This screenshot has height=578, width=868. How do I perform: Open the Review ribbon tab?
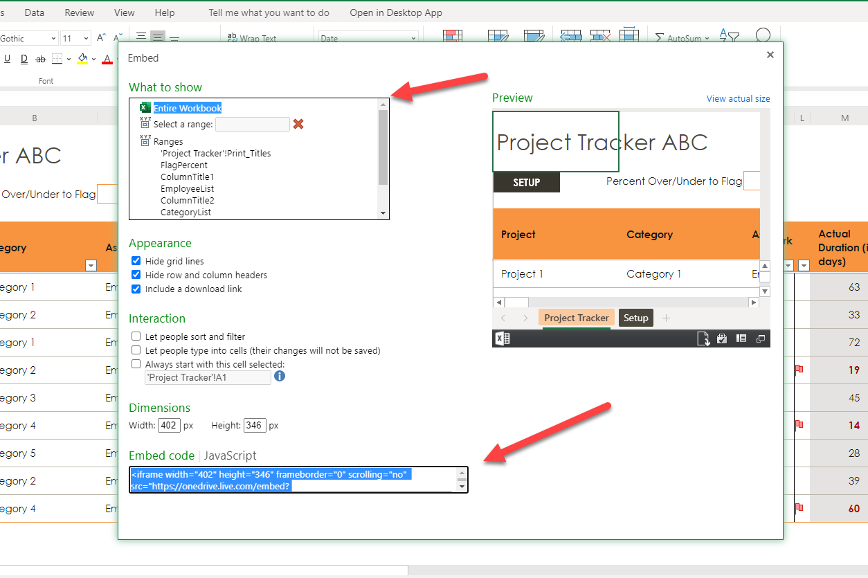tap(80, 12)
